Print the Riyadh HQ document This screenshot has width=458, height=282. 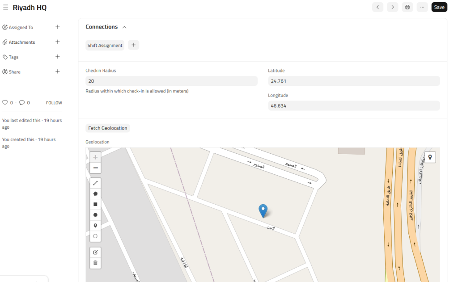coord(407,7)
